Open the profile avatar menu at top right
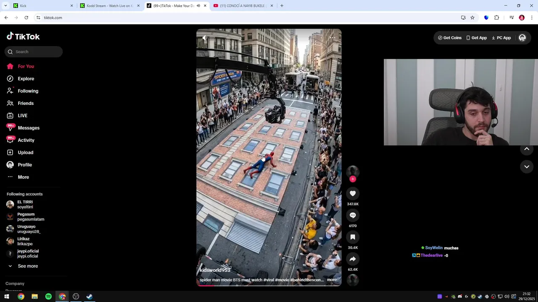This screenshot has height=302, width=538. point(522,38)
